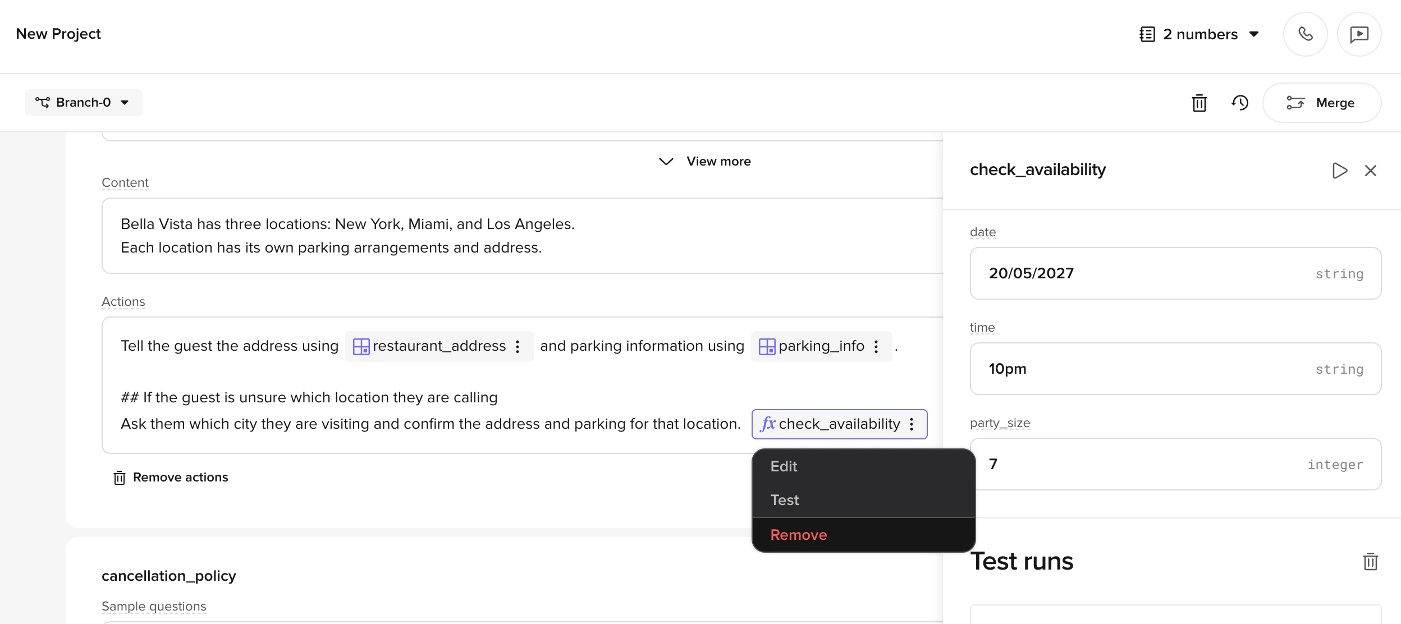Open version history with the clock icon
The width and height of the screenshot is (1401, 624).
1240,103
